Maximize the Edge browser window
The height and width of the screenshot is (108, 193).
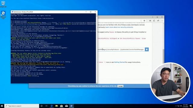pyautogui.click(x=157, y=17)
